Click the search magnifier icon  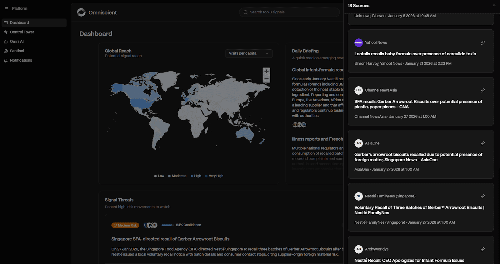tap(246, 12)
